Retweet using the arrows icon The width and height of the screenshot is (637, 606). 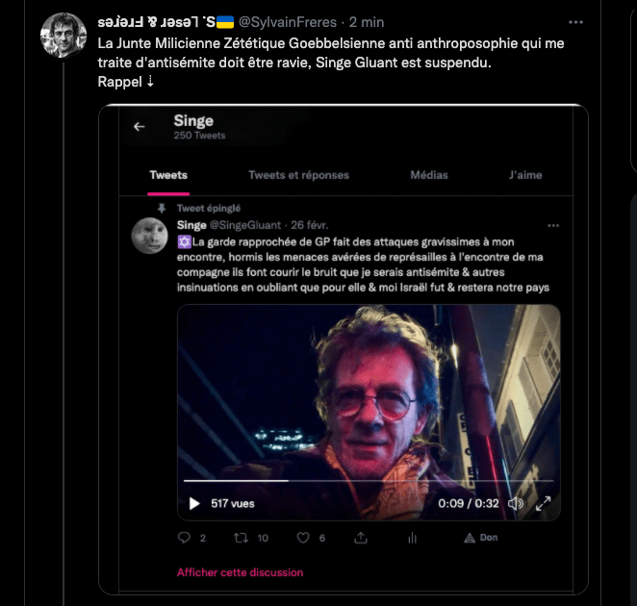point(242,538)
